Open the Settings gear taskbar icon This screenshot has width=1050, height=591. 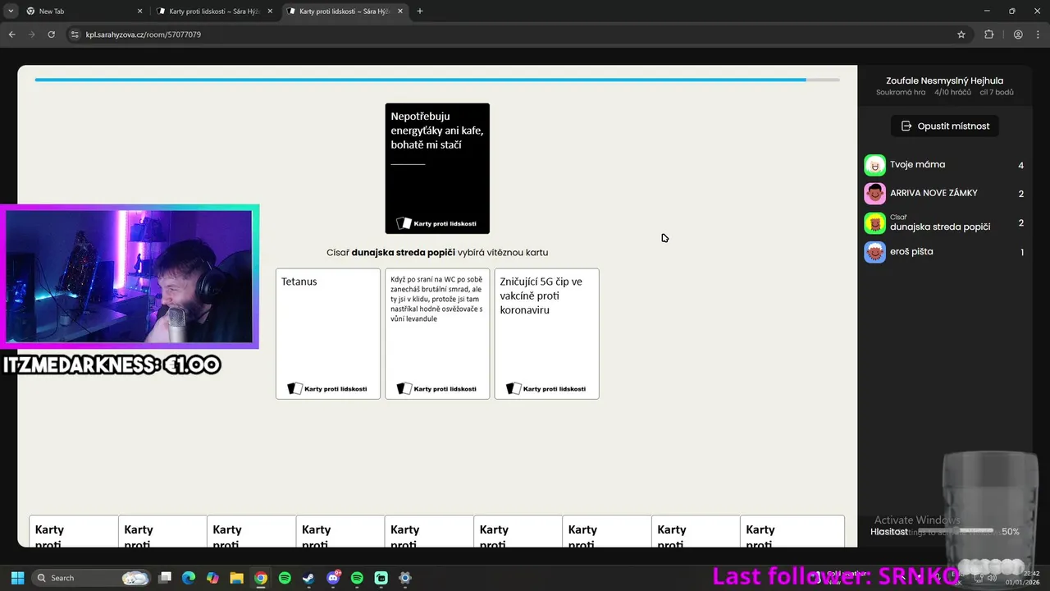point(404,578)
